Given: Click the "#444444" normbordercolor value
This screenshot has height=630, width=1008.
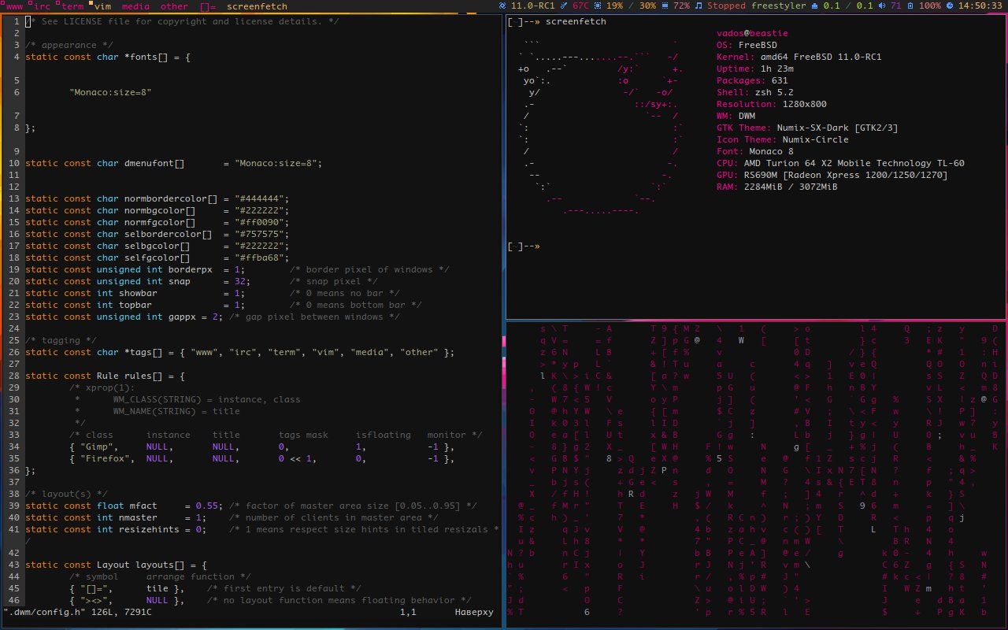Looking at the screenshot, I should pyautogui.click(x=261, y=198).
